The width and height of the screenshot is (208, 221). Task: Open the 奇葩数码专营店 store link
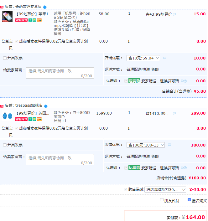click(28, 7)
